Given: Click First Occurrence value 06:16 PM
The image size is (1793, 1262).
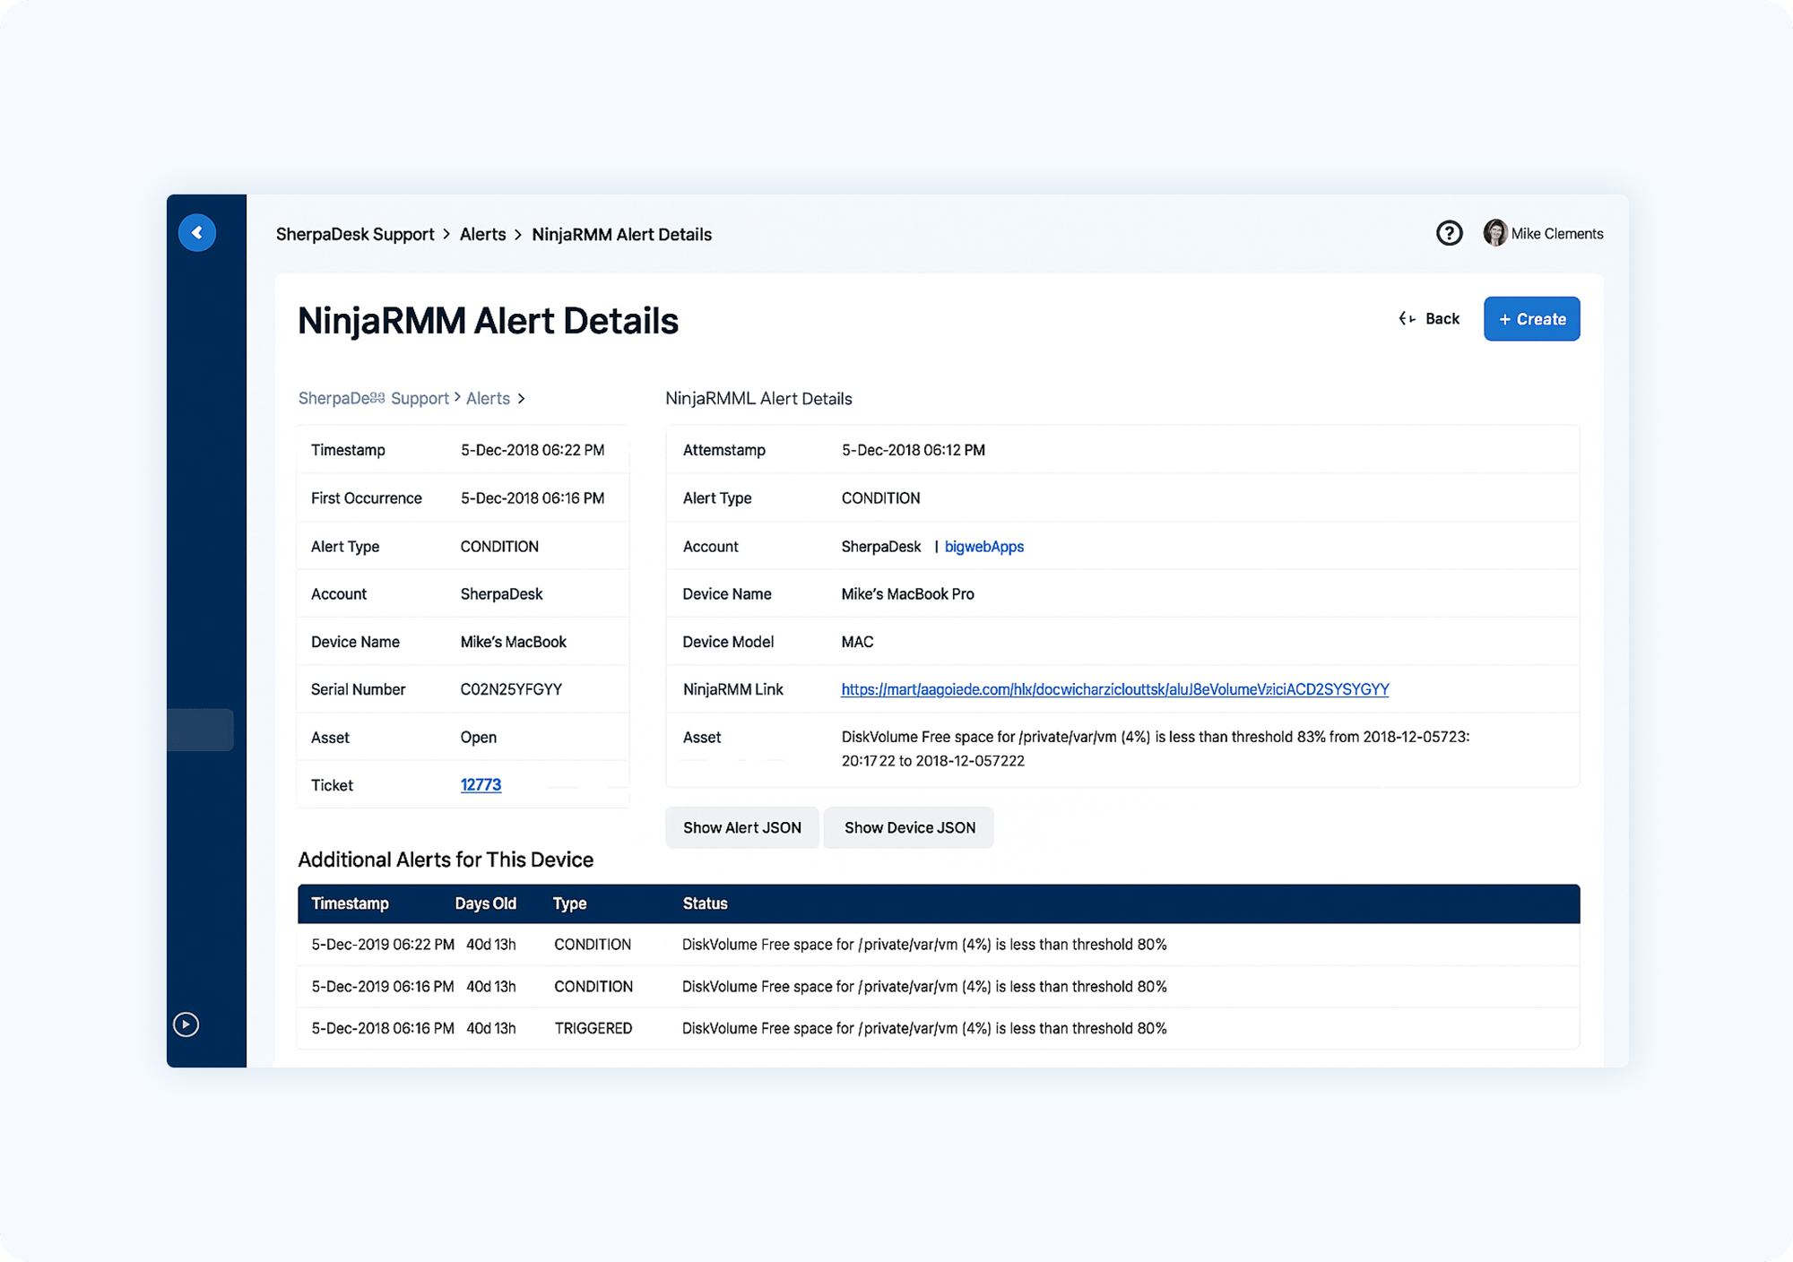Looking at the screenshot, I should pos(533,498).
